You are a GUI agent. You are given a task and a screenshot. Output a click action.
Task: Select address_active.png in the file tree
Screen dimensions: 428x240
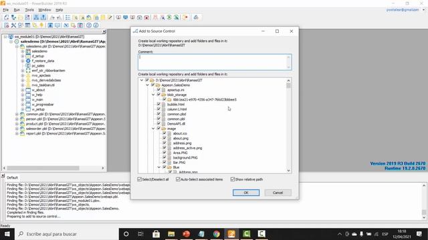pyautogui.click(x=187, y=148)
